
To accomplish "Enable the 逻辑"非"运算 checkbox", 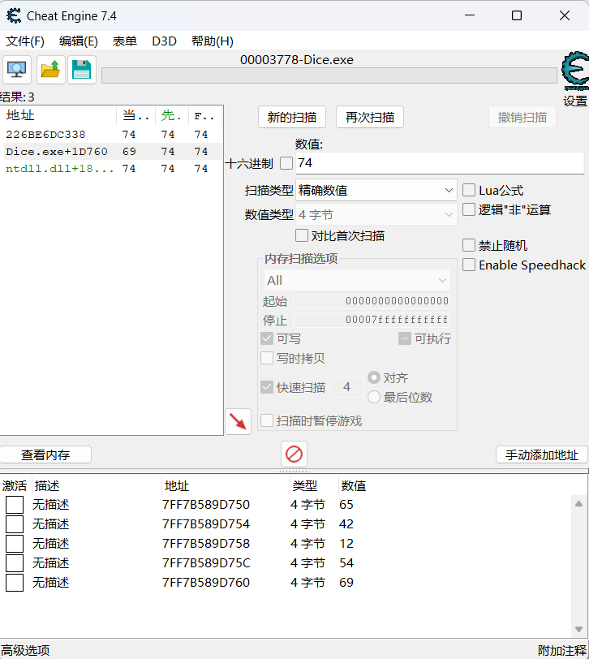I will (x=469, y=209).
